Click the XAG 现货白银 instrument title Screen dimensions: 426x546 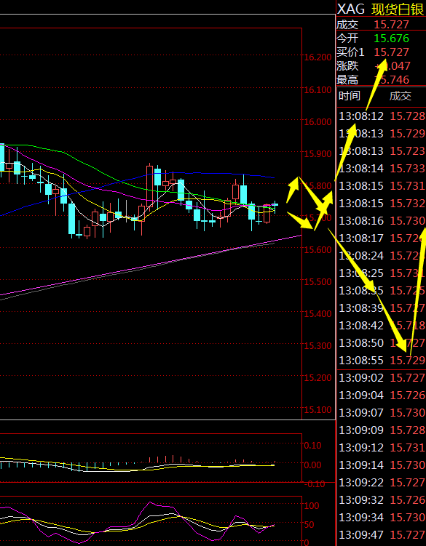click(381, 9)
